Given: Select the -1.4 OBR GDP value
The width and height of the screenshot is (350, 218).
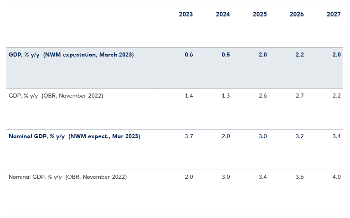Looking at the screenshot, I should [x=187, y=96].
